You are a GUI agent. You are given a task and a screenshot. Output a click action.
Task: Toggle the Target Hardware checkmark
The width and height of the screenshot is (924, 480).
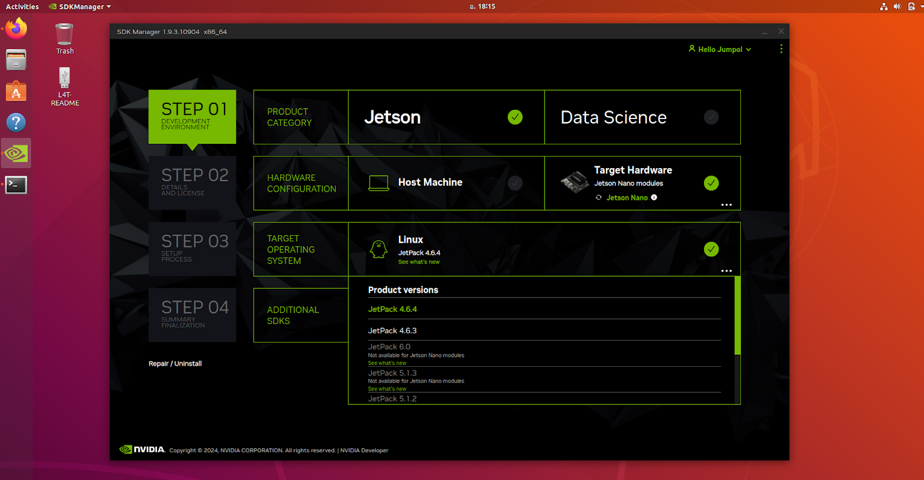pos(711,183)
